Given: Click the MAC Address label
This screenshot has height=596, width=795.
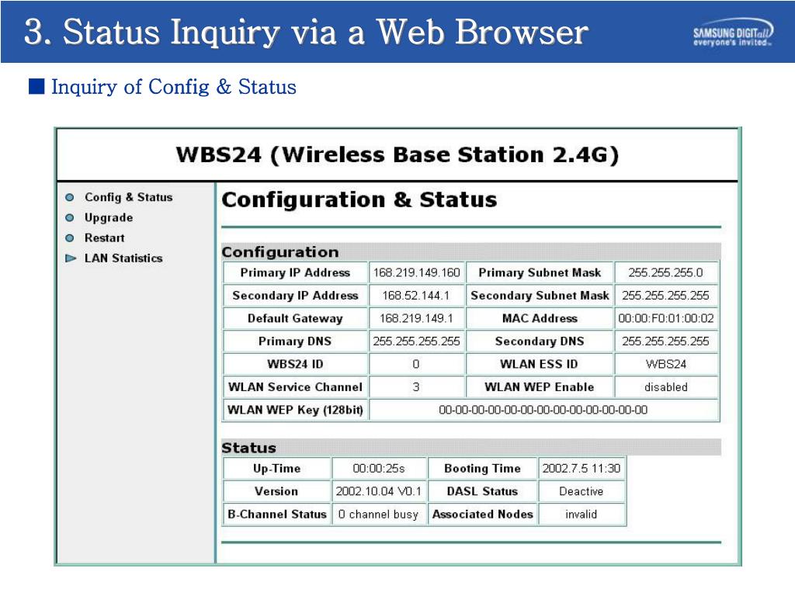Looking at the screenshot, I should tap(540, 318).
